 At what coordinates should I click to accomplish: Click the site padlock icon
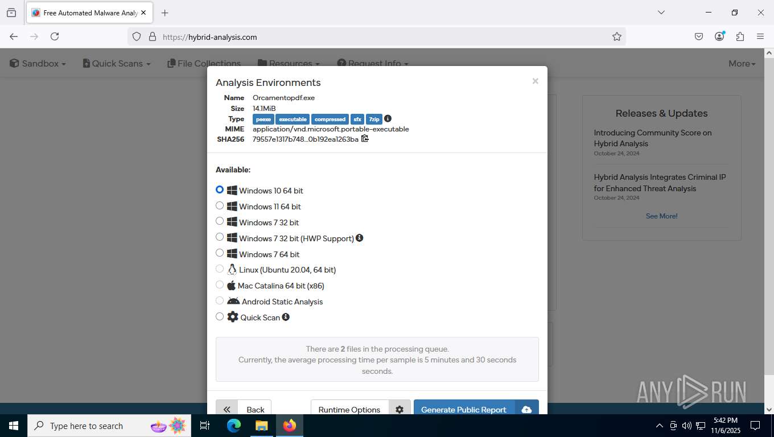(152, 36)
